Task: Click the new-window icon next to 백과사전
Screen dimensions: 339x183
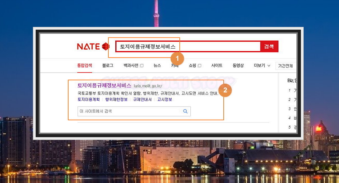Action: click(142, 66)
